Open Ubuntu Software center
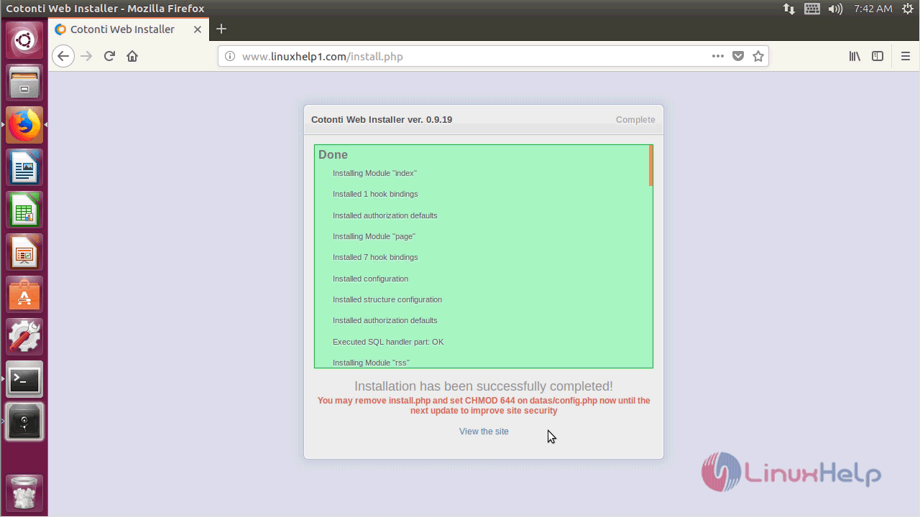Image resolution: width=920 pixels, height=517 pixels. (x=24, y=294)
